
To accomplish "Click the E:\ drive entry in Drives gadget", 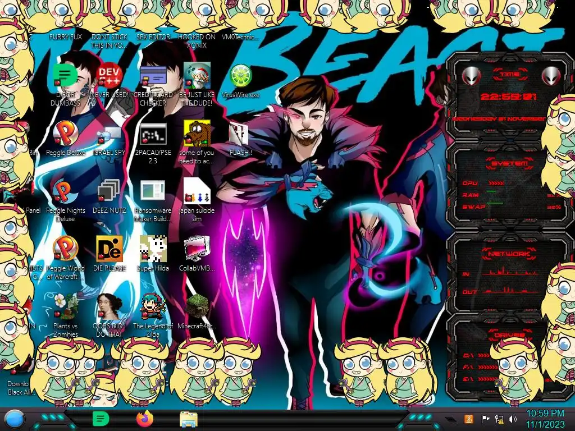I will (x=481, y=379).
